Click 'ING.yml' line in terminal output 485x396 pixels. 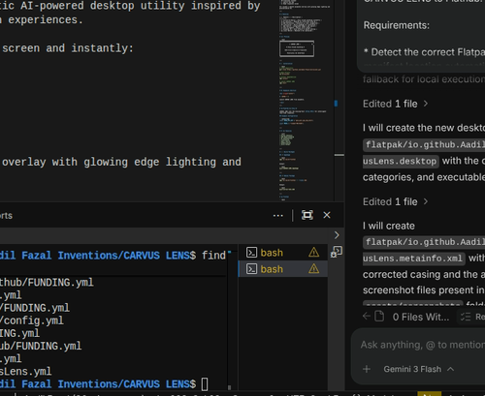pyautogui.click(x=19, y=333)
